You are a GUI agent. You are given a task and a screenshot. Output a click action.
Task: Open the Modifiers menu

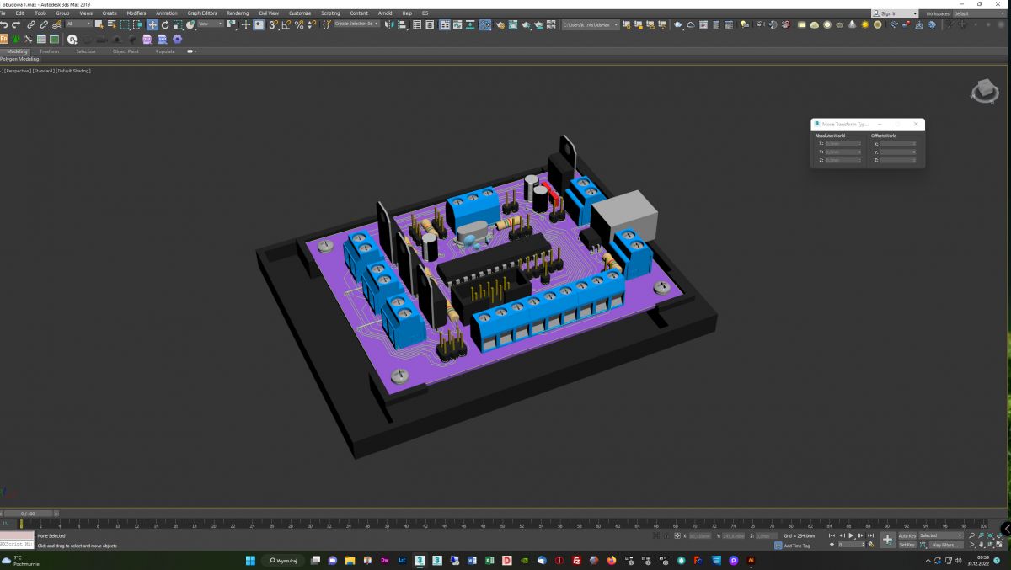[x=136, y=13]
